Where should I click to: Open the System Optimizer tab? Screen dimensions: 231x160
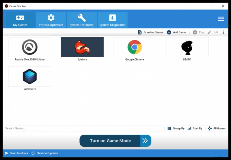coord(82,20)
